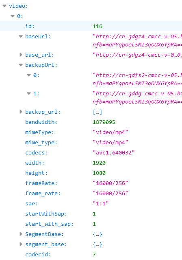Collapse the baseUrl entry
Screen dimensions: 182x260
(x=21, y=37)
